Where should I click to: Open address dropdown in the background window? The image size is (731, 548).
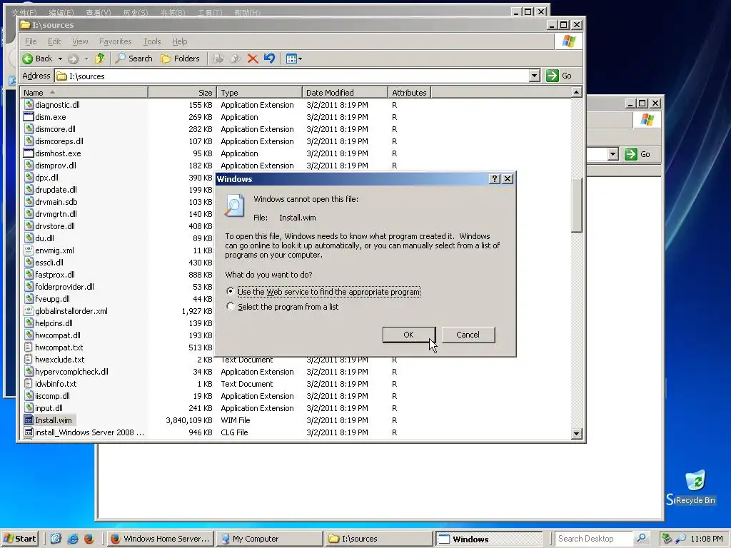point(613,154)
